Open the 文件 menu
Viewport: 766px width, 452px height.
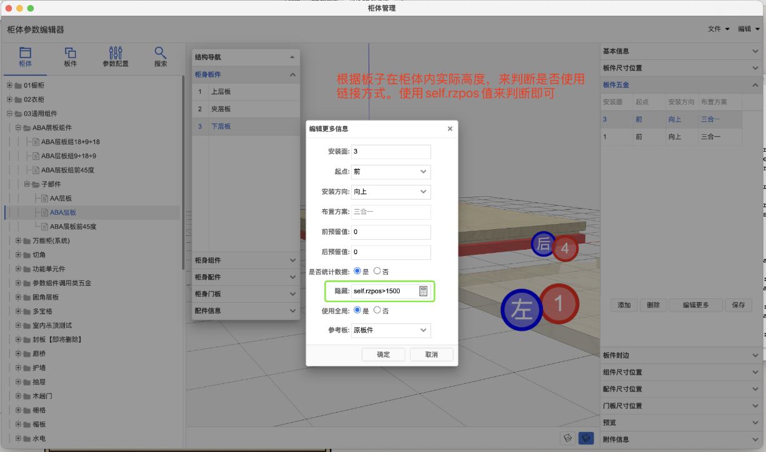(x=719, y=29)
